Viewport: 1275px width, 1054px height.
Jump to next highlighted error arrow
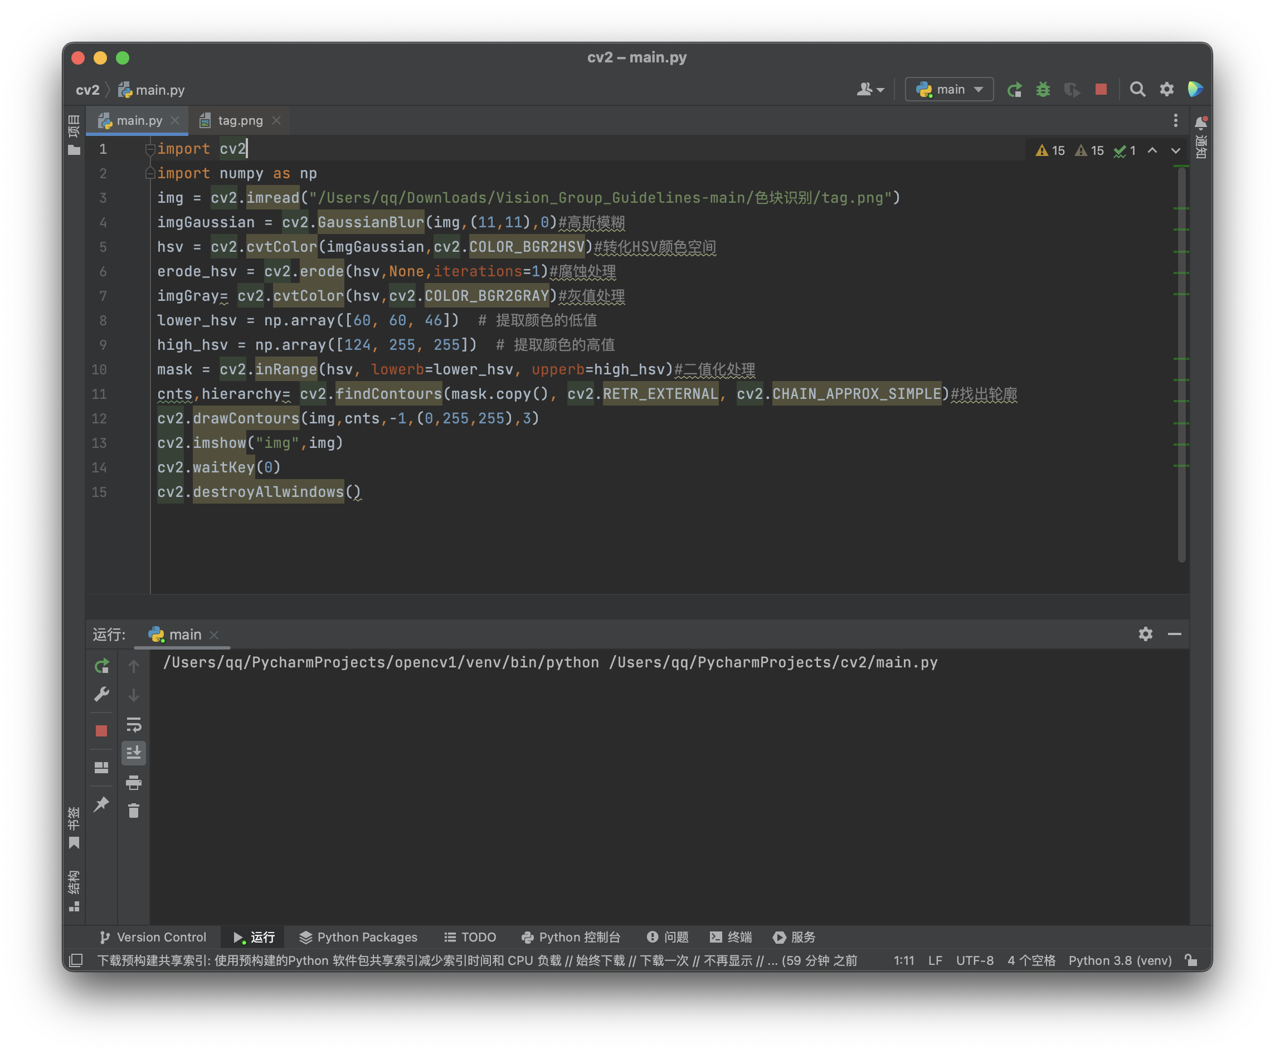[x=1175, y=150]
